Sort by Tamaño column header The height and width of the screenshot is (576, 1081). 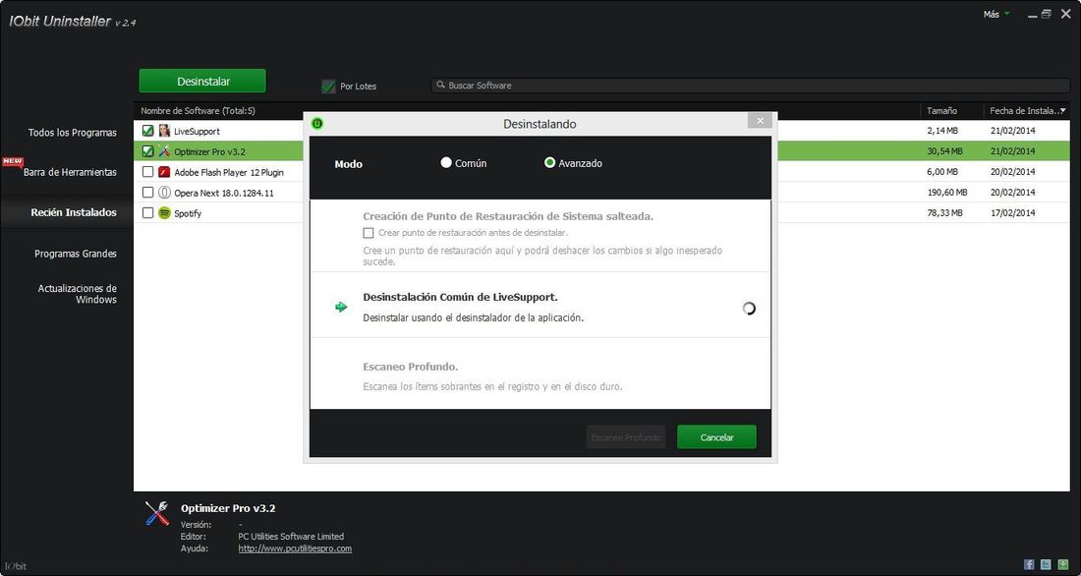click(x=941, y=110)
